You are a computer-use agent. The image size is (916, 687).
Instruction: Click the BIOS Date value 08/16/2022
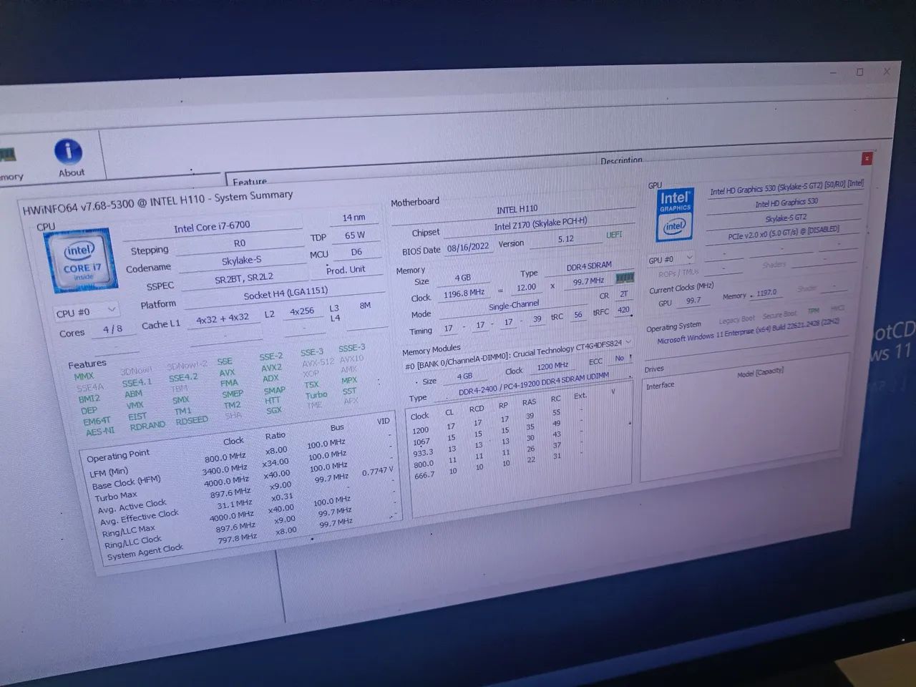pos(468,247)
